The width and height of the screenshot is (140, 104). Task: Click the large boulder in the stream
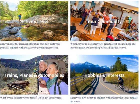(x=48, y=34)
